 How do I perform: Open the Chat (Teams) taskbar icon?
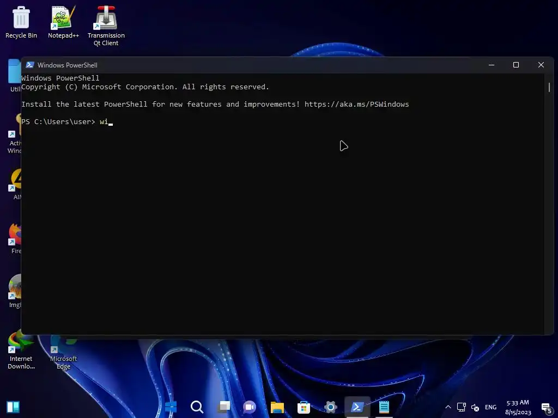[250, 407]
